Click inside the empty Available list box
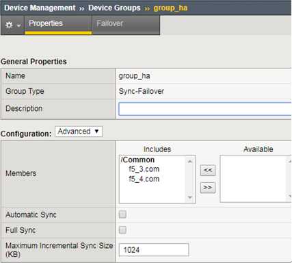Screen dimensions: 292x263 coord(254,179)
